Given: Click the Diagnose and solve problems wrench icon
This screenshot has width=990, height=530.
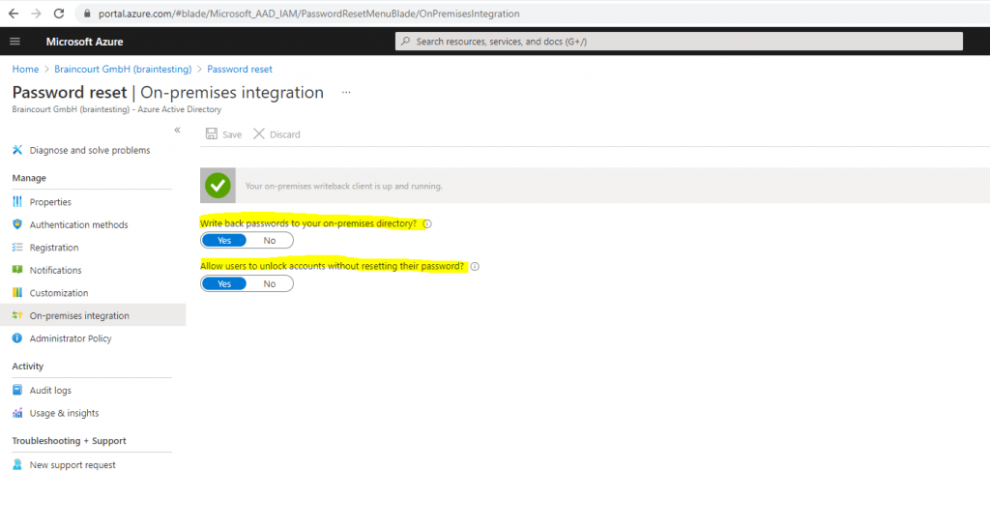Looking at the screenshot, I should 17,150.
